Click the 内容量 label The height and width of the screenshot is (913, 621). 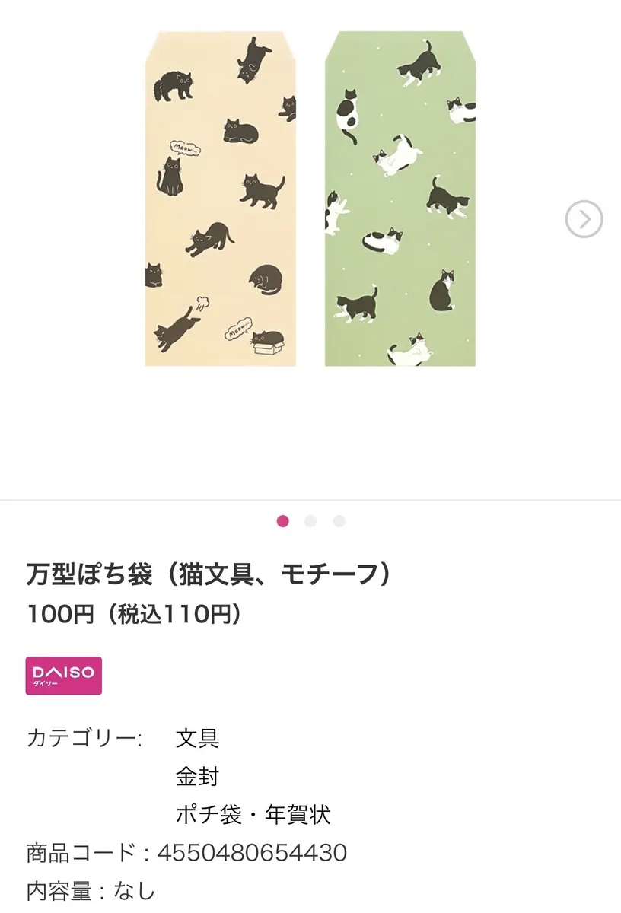(59, 890)
